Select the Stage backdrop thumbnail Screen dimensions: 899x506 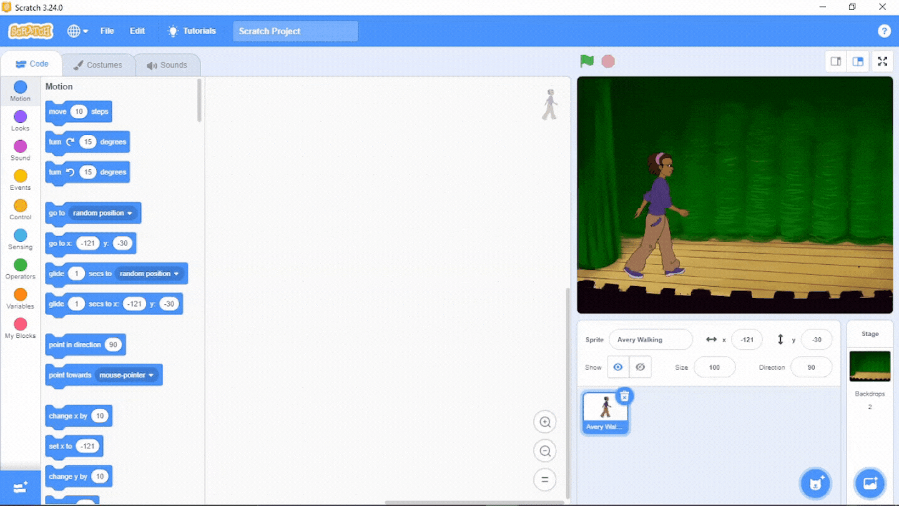click(x=870, y=366)
